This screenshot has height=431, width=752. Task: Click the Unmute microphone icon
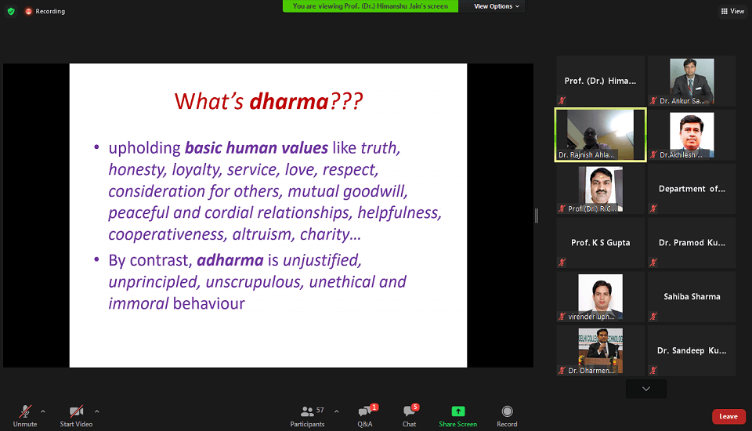tap(25, 411)
